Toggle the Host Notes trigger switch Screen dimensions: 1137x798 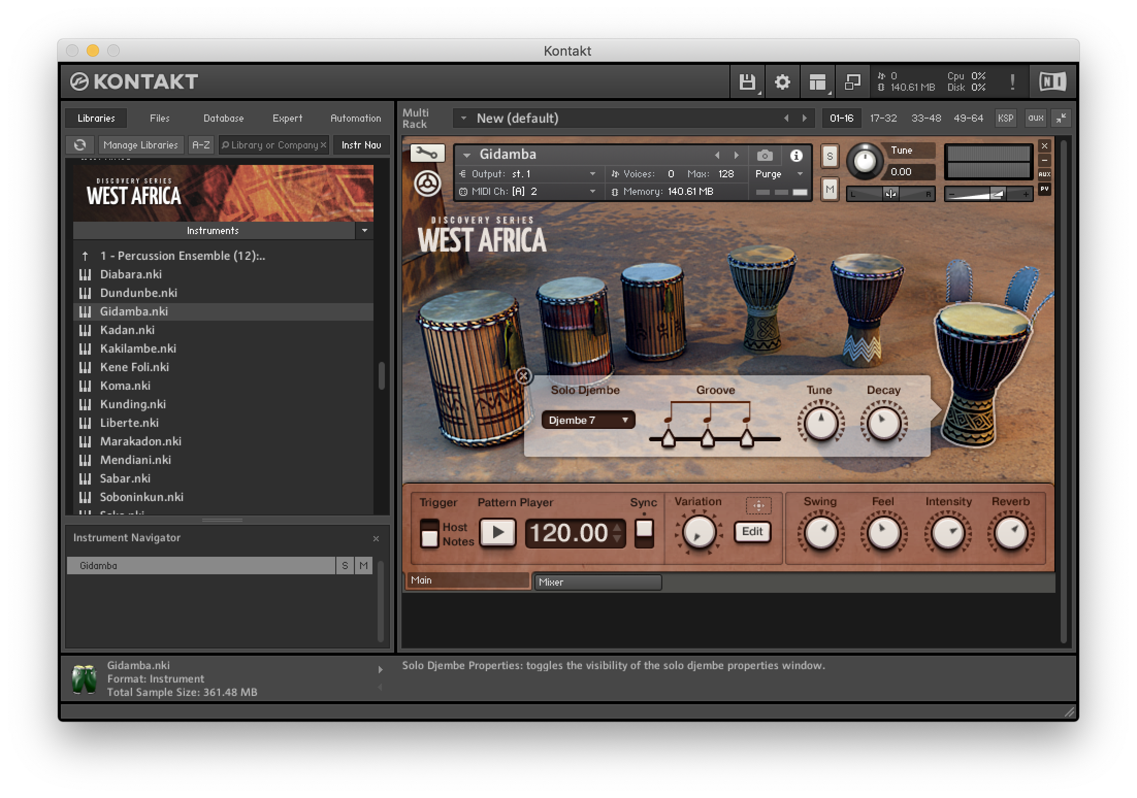[429, 534]
